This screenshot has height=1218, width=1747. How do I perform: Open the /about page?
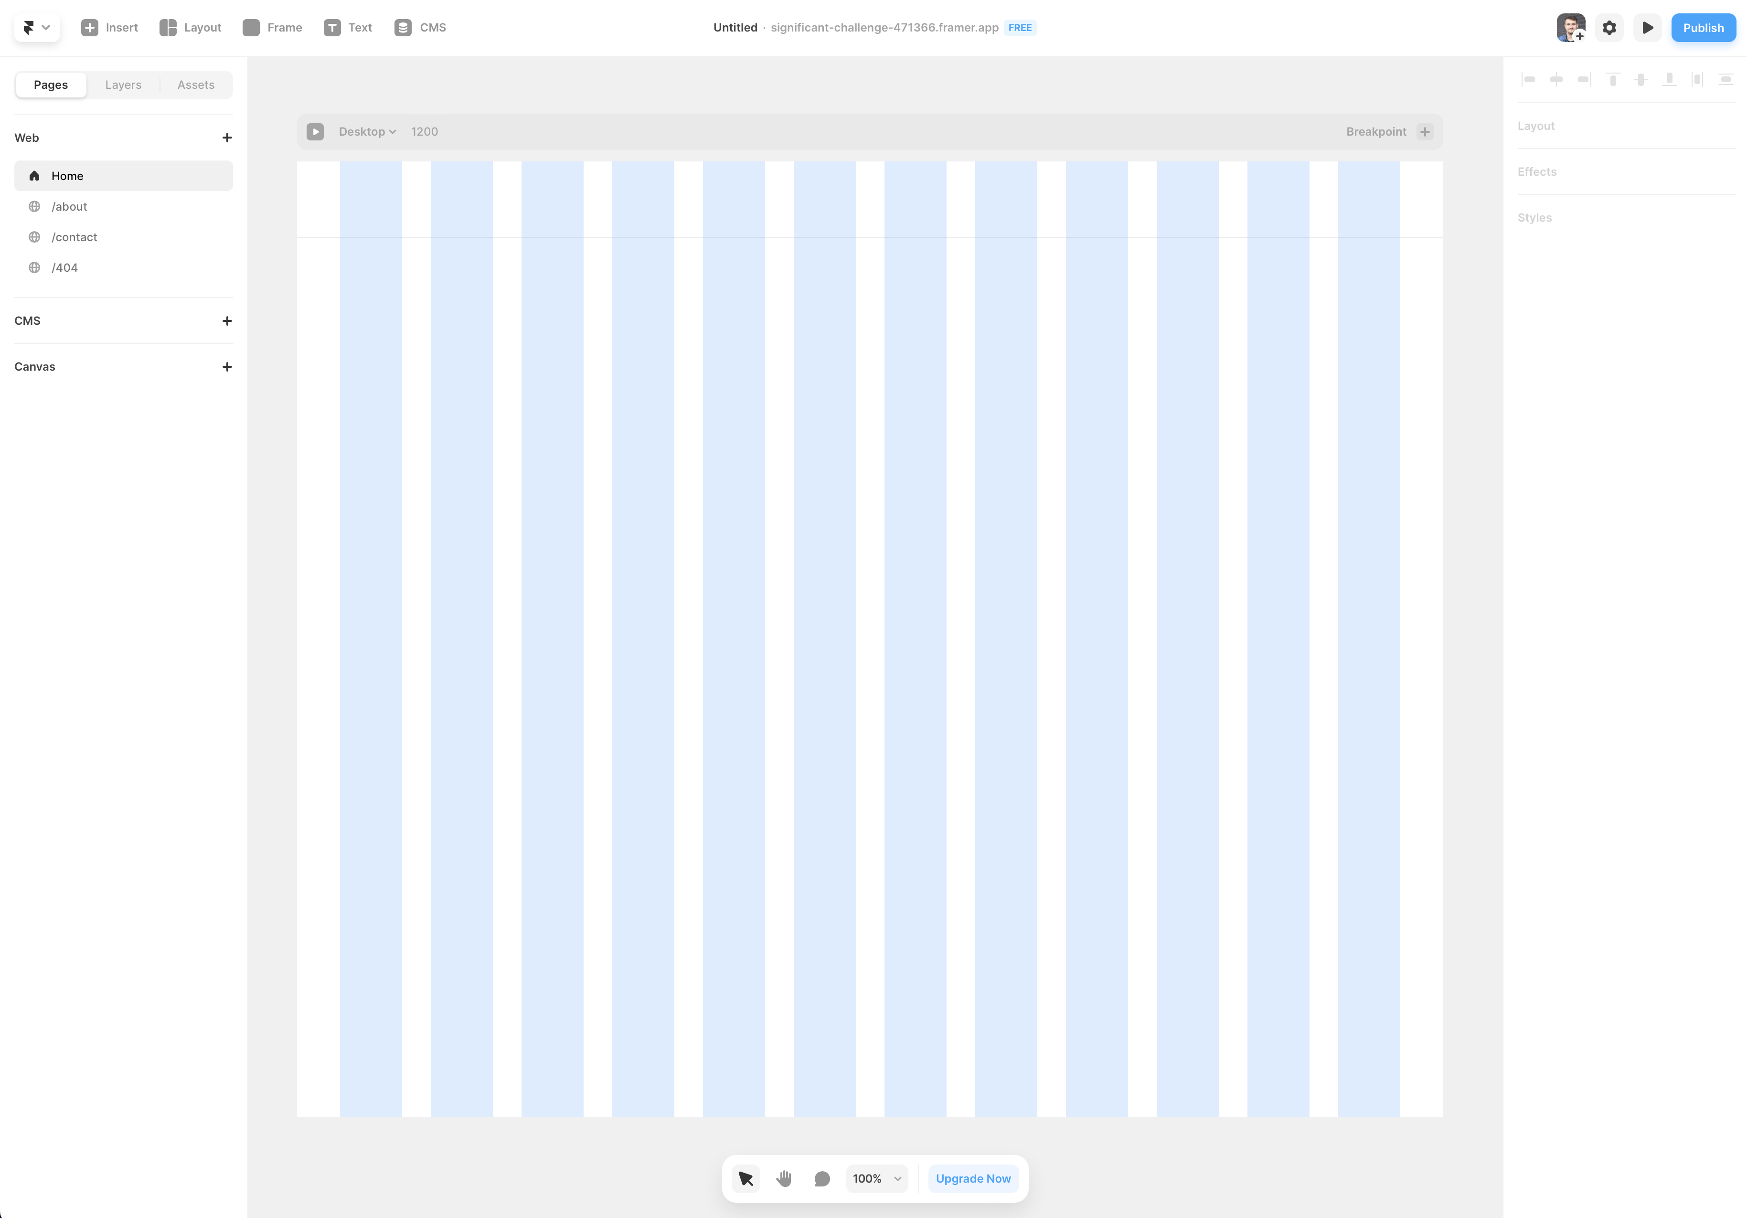[x=69, y=206]
